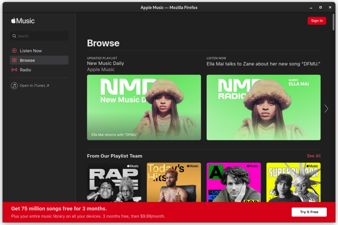This screenshot has height=225, width=338.
Task: Click the external link arrow beside Open in iTunes
Action: [48, 86]
